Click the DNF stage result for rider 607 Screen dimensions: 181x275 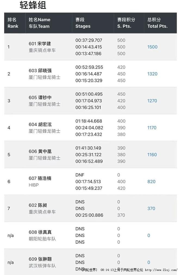[80, 175]
